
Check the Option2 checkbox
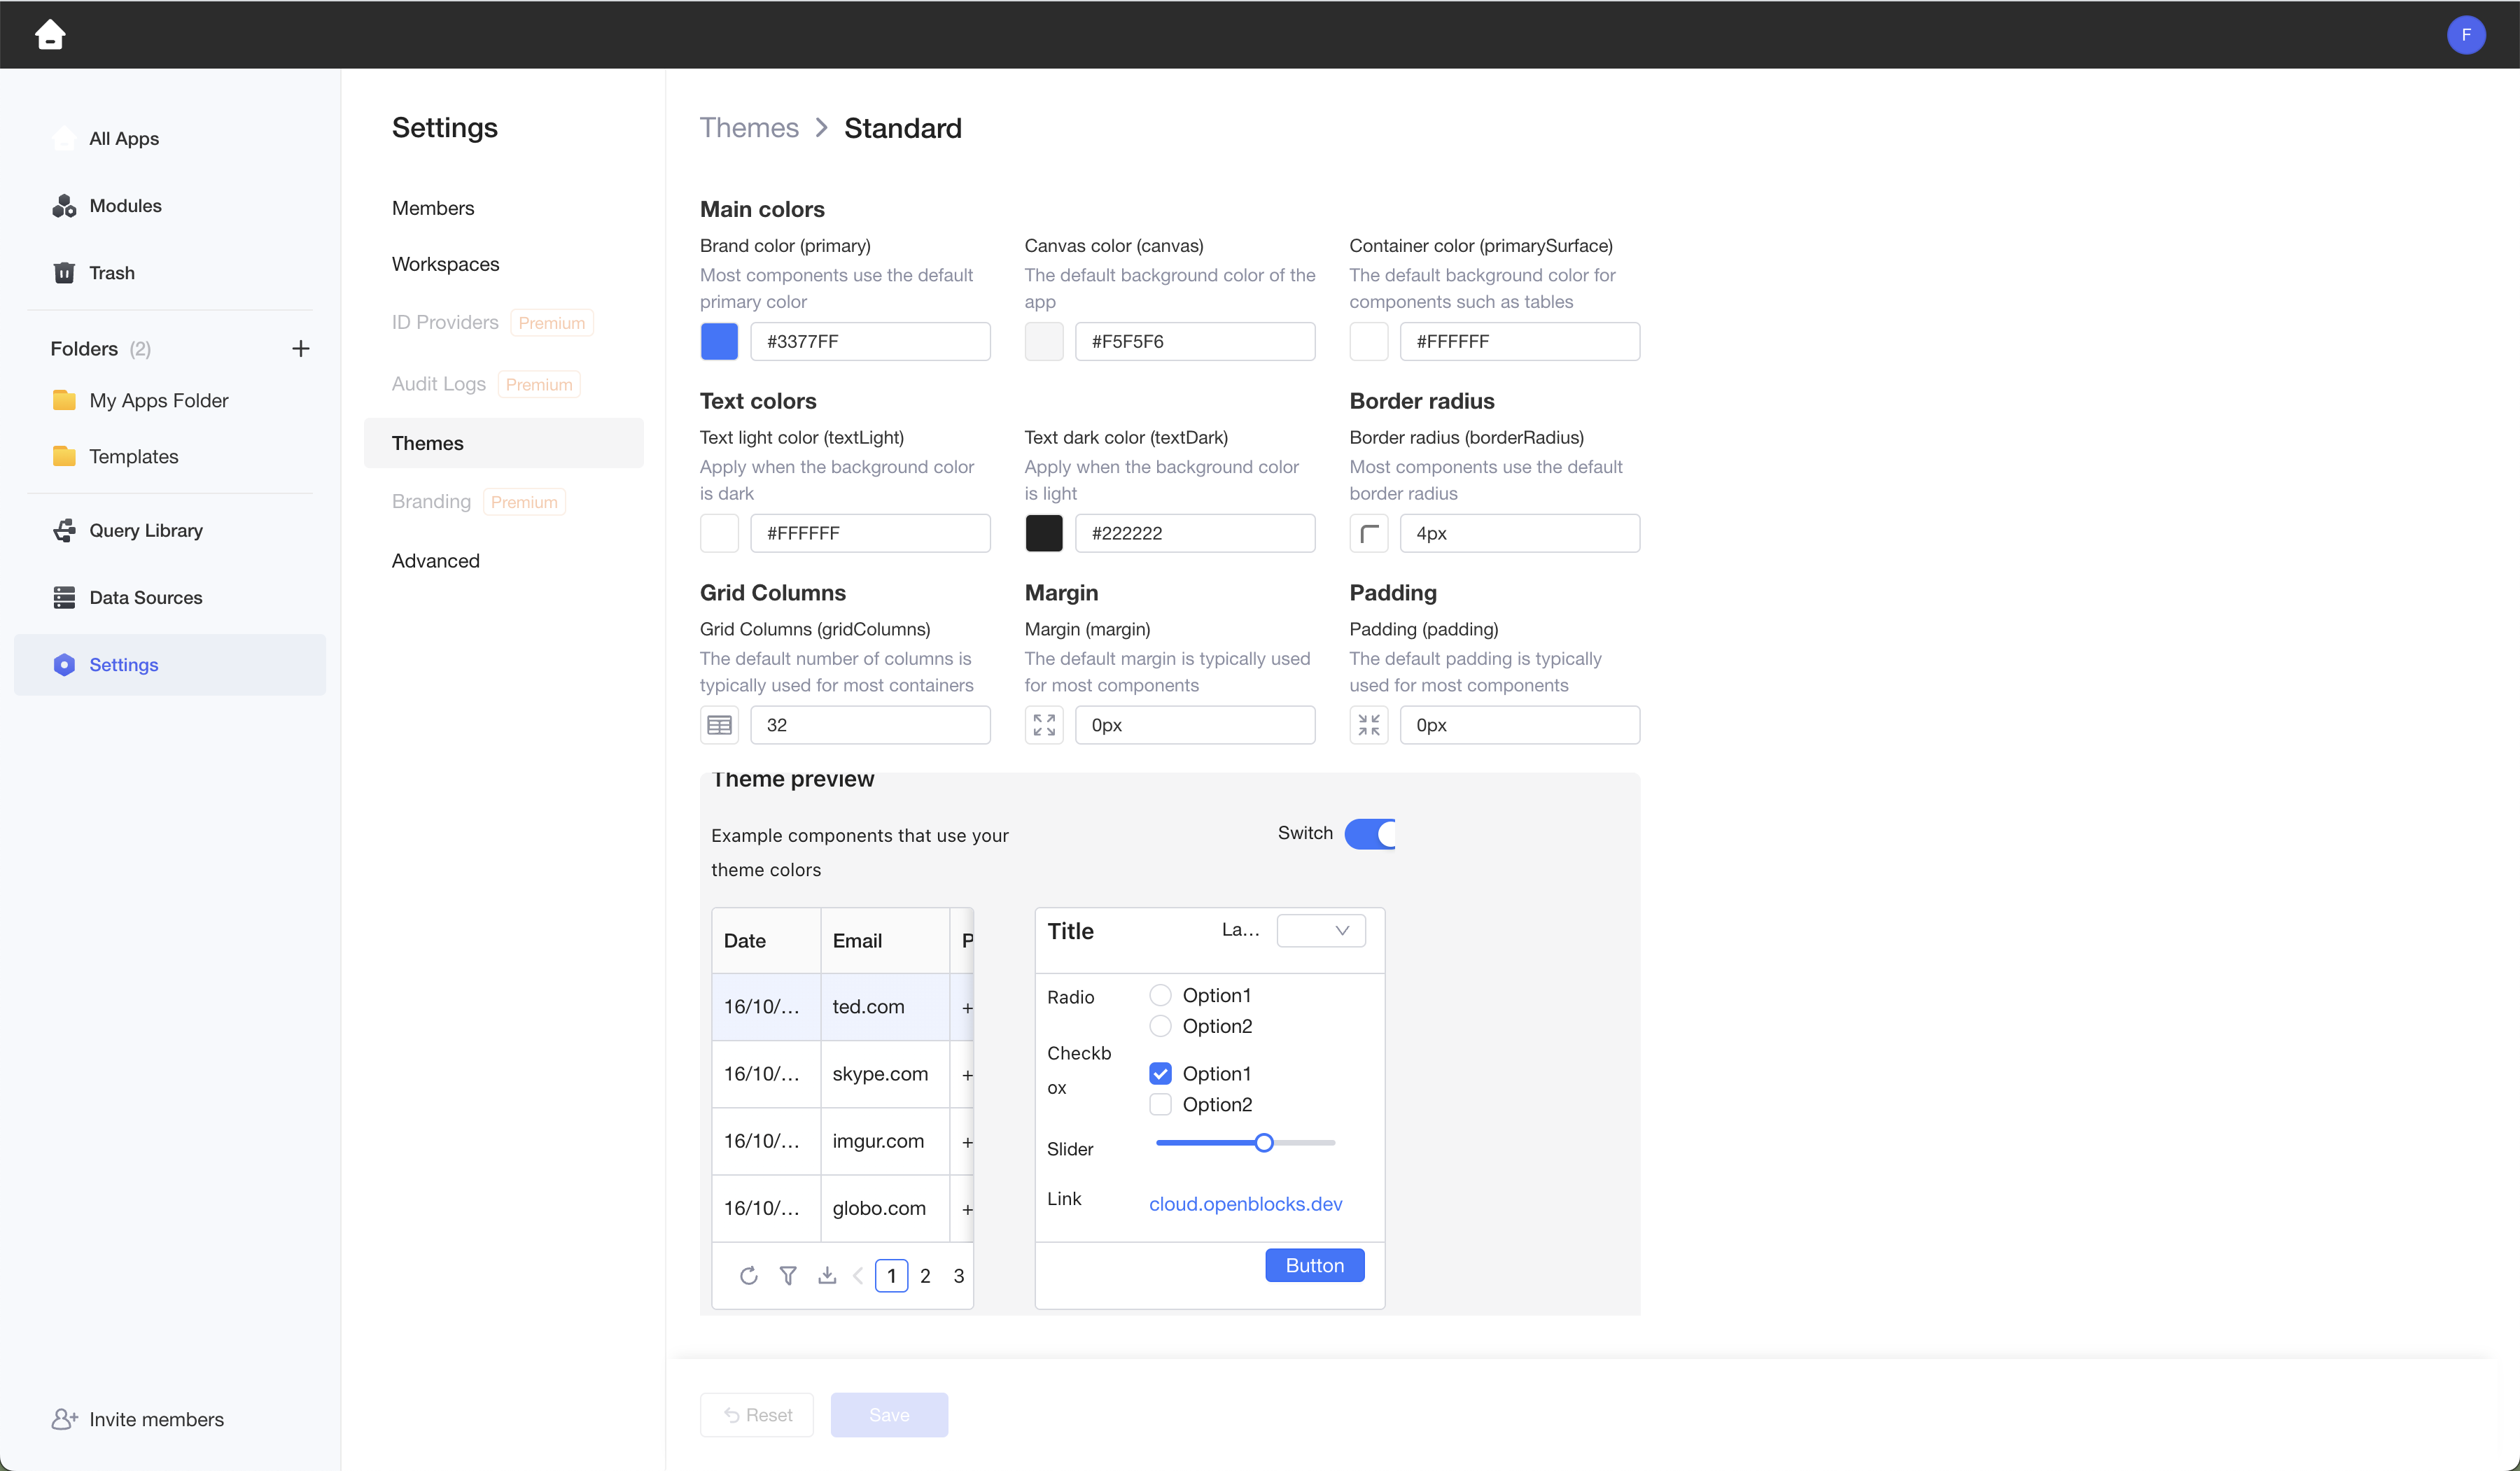click(1160, 1104)
